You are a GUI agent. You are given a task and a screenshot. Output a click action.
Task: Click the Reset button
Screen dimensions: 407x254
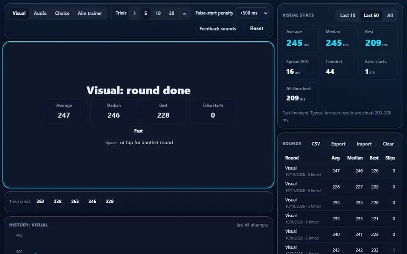[256, 28]
